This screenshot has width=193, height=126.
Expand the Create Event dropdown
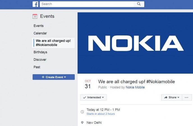[54, 77]
